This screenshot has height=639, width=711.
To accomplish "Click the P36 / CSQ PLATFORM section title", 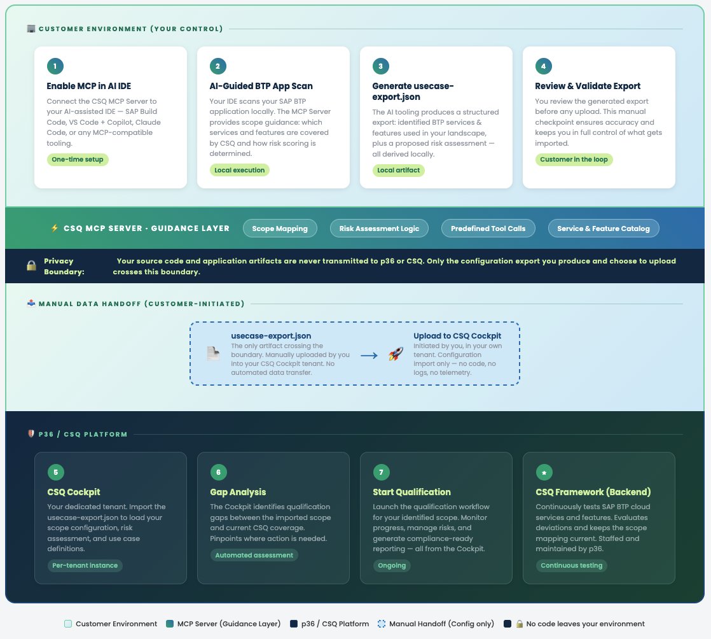I will pos(83,434).
